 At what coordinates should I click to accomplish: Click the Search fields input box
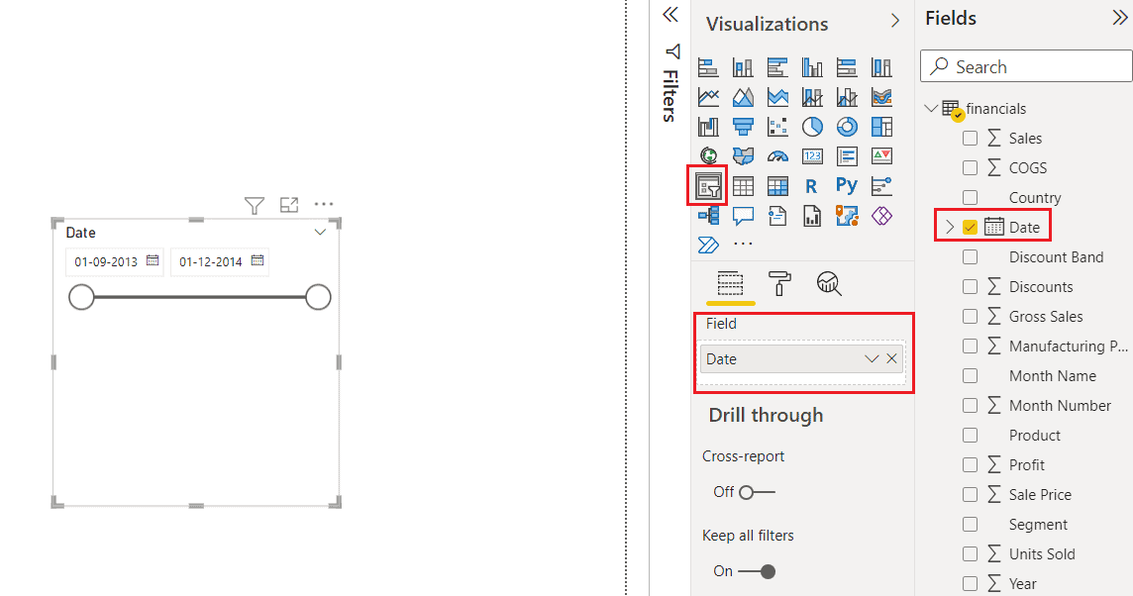pyautogui.click(x=1024, y=65)
